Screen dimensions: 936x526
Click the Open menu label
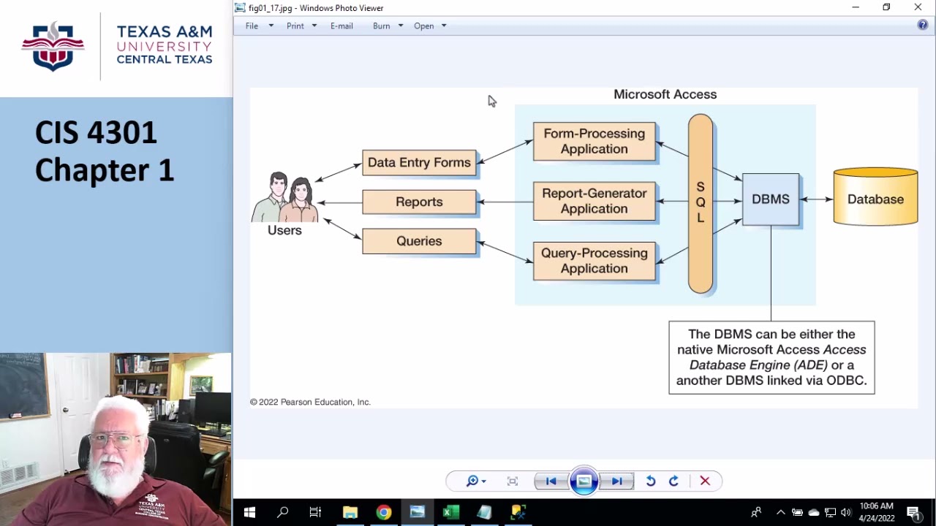(424, 26)
